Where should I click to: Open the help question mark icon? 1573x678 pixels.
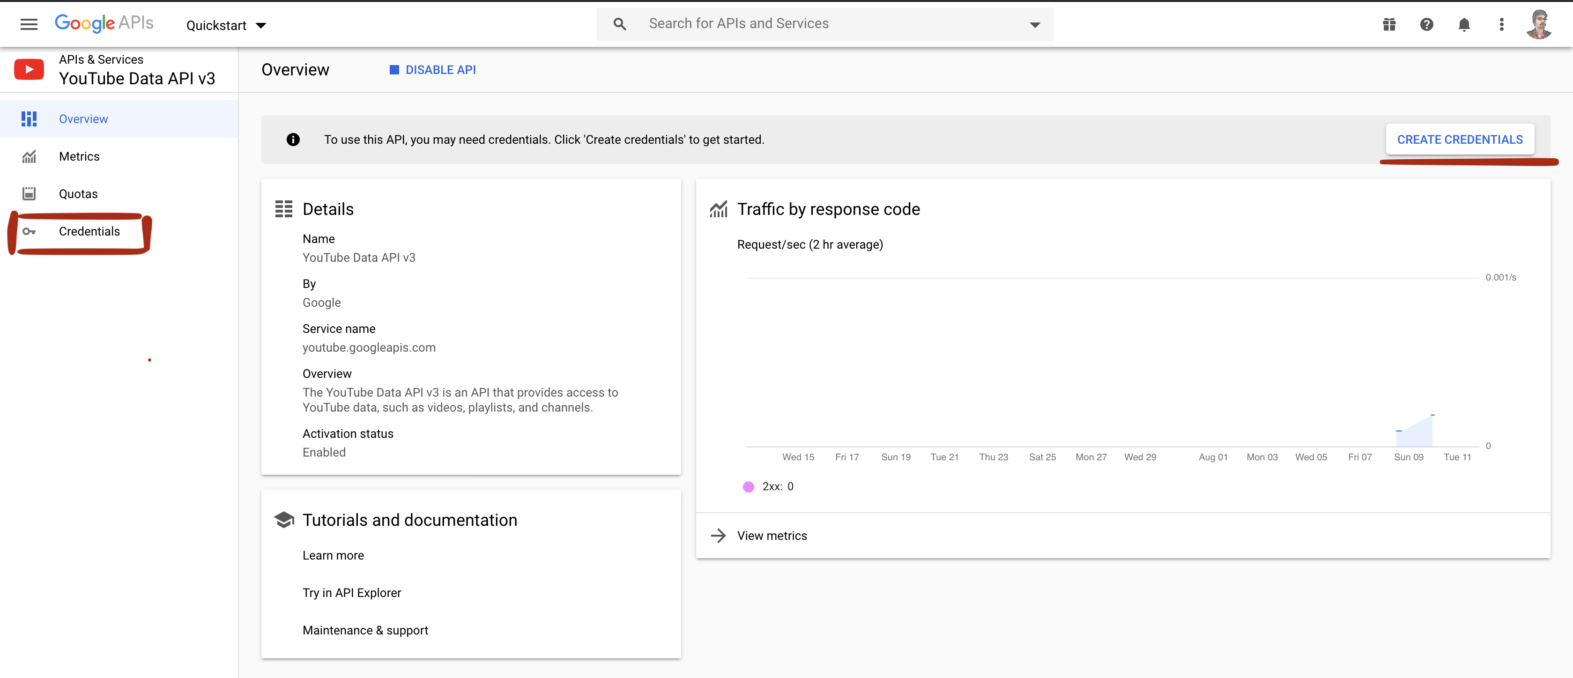click(x=1426, y=24)
